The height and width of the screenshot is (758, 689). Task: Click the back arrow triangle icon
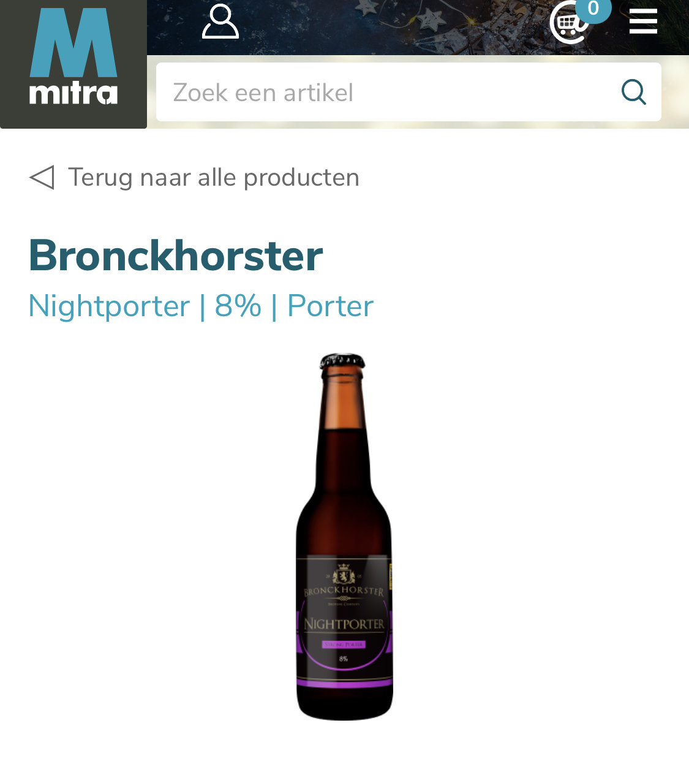[42, 177]
